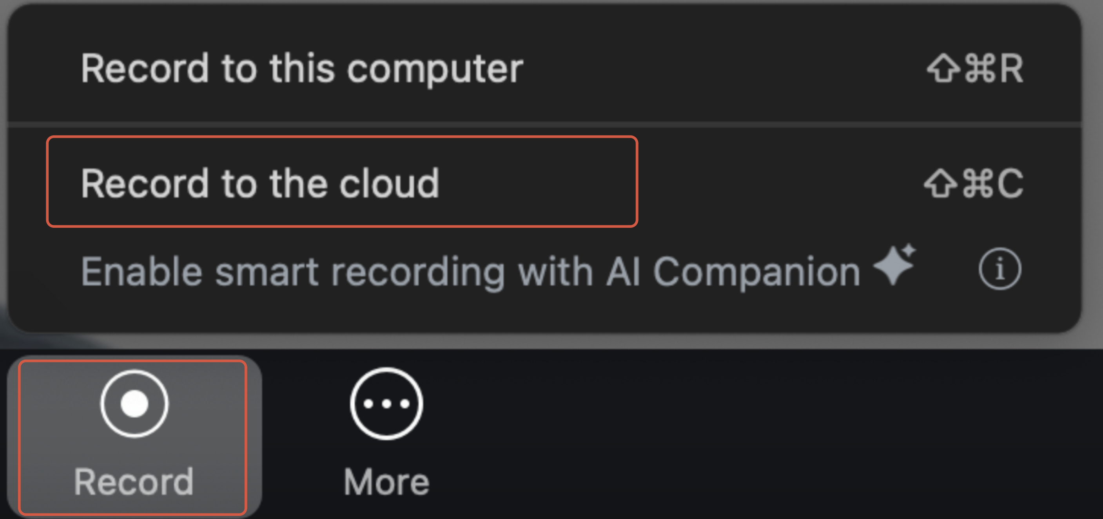Click the info icon beside AI Companion

[x=1000, y=269]
